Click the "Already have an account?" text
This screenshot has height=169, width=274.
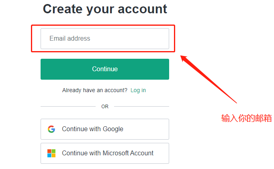(94, 90)
